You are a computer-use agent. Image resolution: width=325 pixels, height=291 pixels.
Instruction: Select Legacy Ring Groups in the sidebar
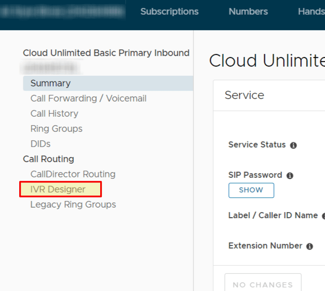point(73,205)
